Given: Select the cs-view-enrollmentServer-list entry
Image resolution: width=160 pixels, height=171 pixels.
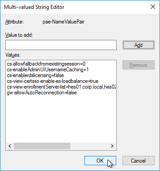Looking at the screenshot, I should [x=61, y=87].
